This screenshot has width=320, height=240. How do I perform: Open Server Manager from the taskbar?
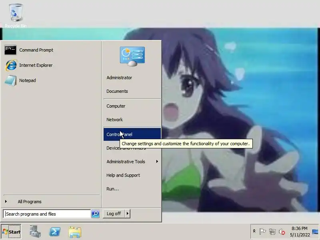coord(35,232)
